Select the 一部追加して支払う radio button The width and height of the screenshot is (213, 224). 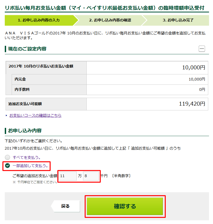7,166
